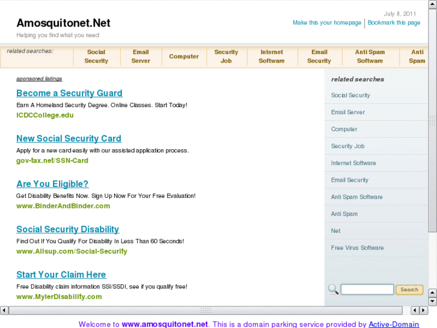
Task: Click the Earn A Homeland Security Degree description
Action: click(102, 105)
